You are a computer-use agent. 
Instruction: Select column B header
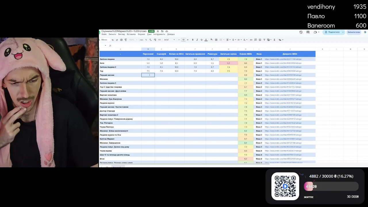148,49
